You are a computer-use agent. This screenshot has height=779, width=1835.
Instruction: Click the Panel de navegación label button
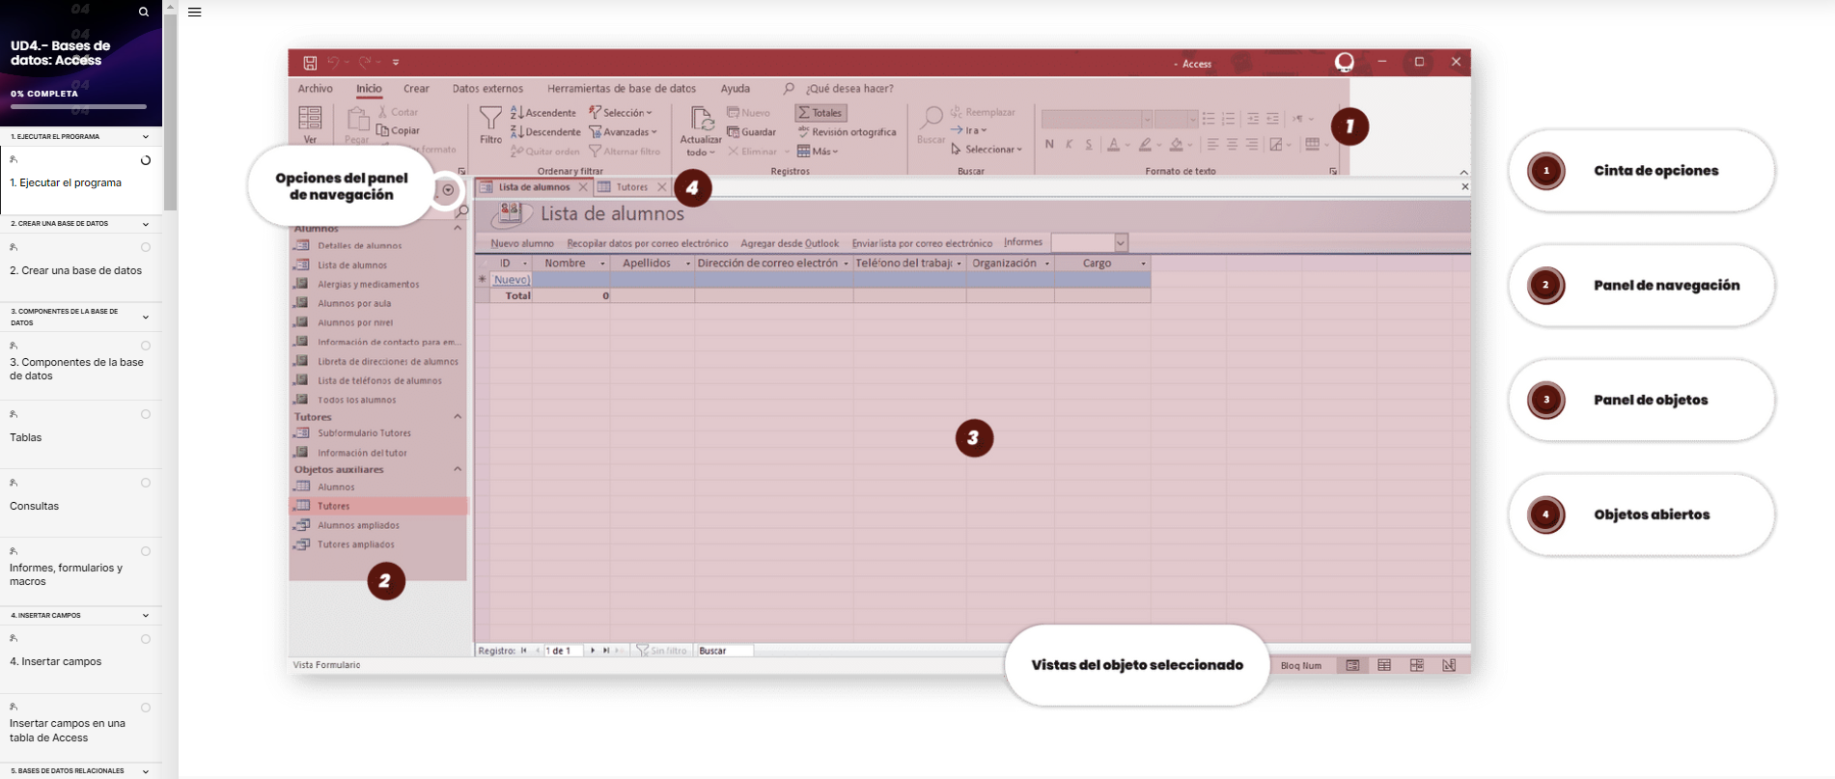(1641, 286)
